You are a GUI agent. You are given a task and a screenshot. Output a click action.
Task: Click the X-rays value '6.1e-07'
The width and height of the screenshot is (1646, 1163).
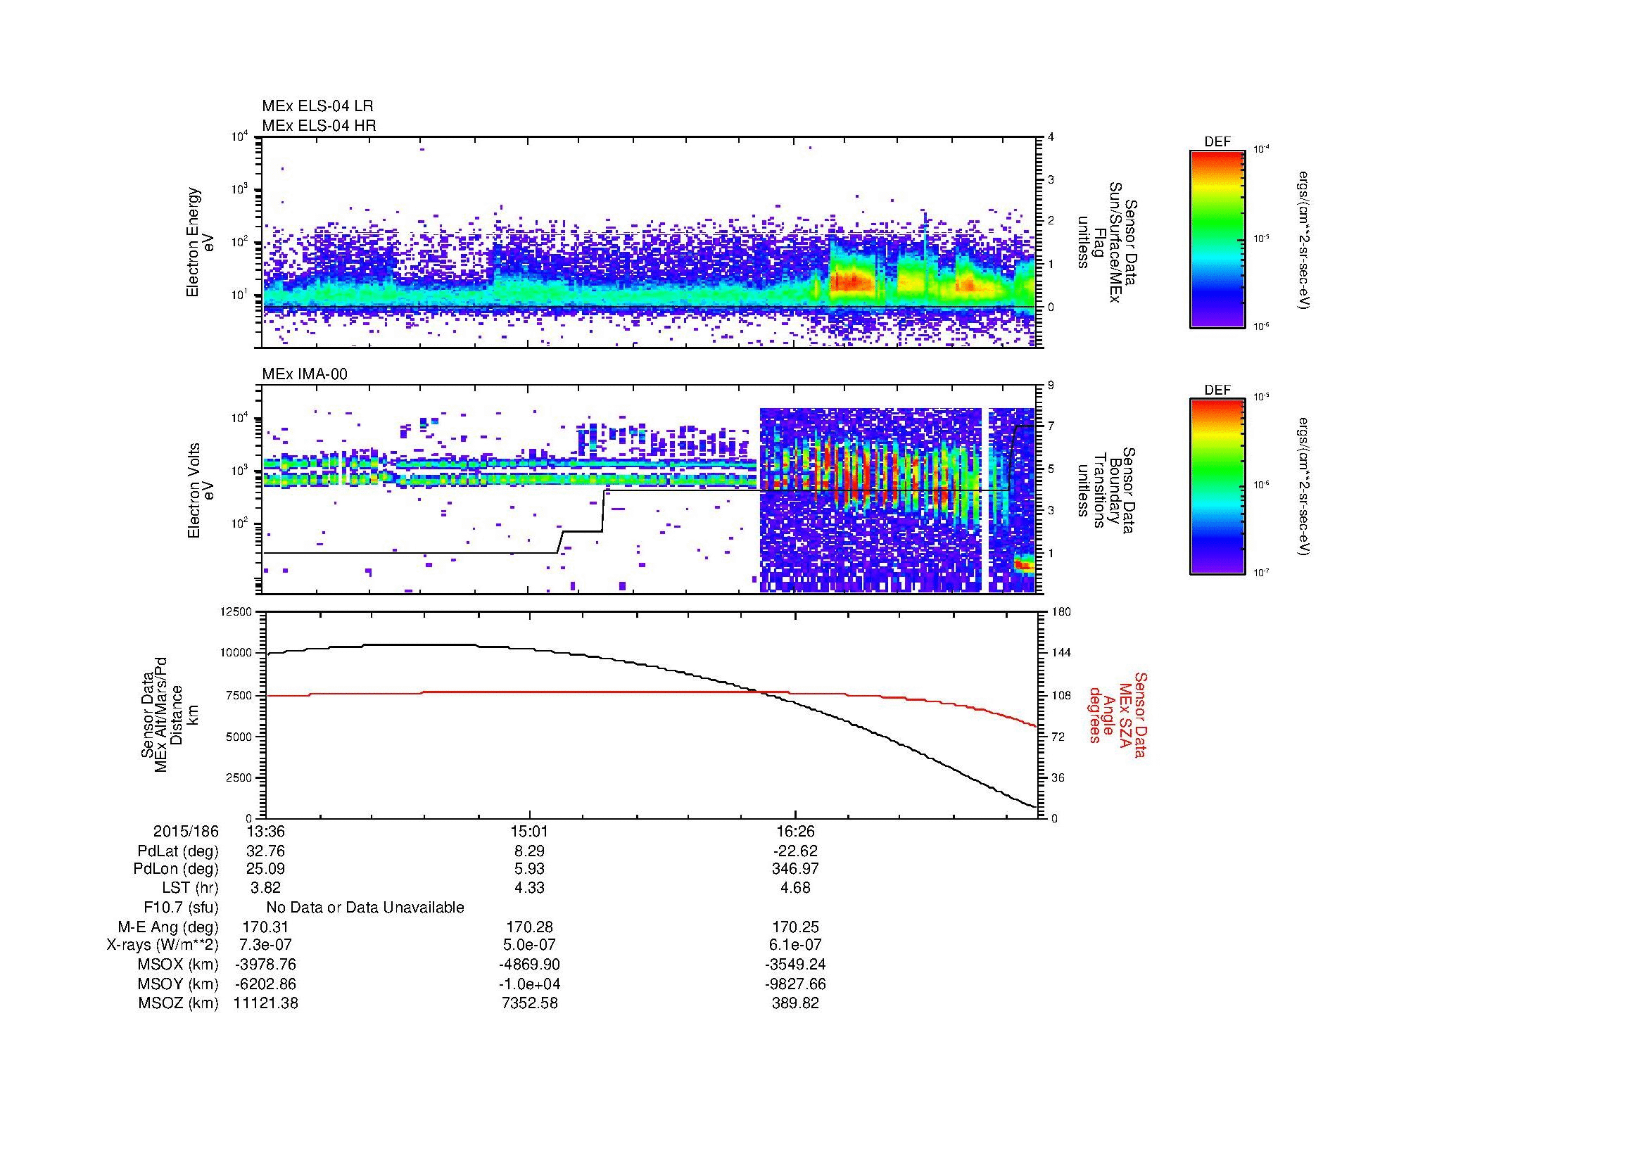[796, 945]
